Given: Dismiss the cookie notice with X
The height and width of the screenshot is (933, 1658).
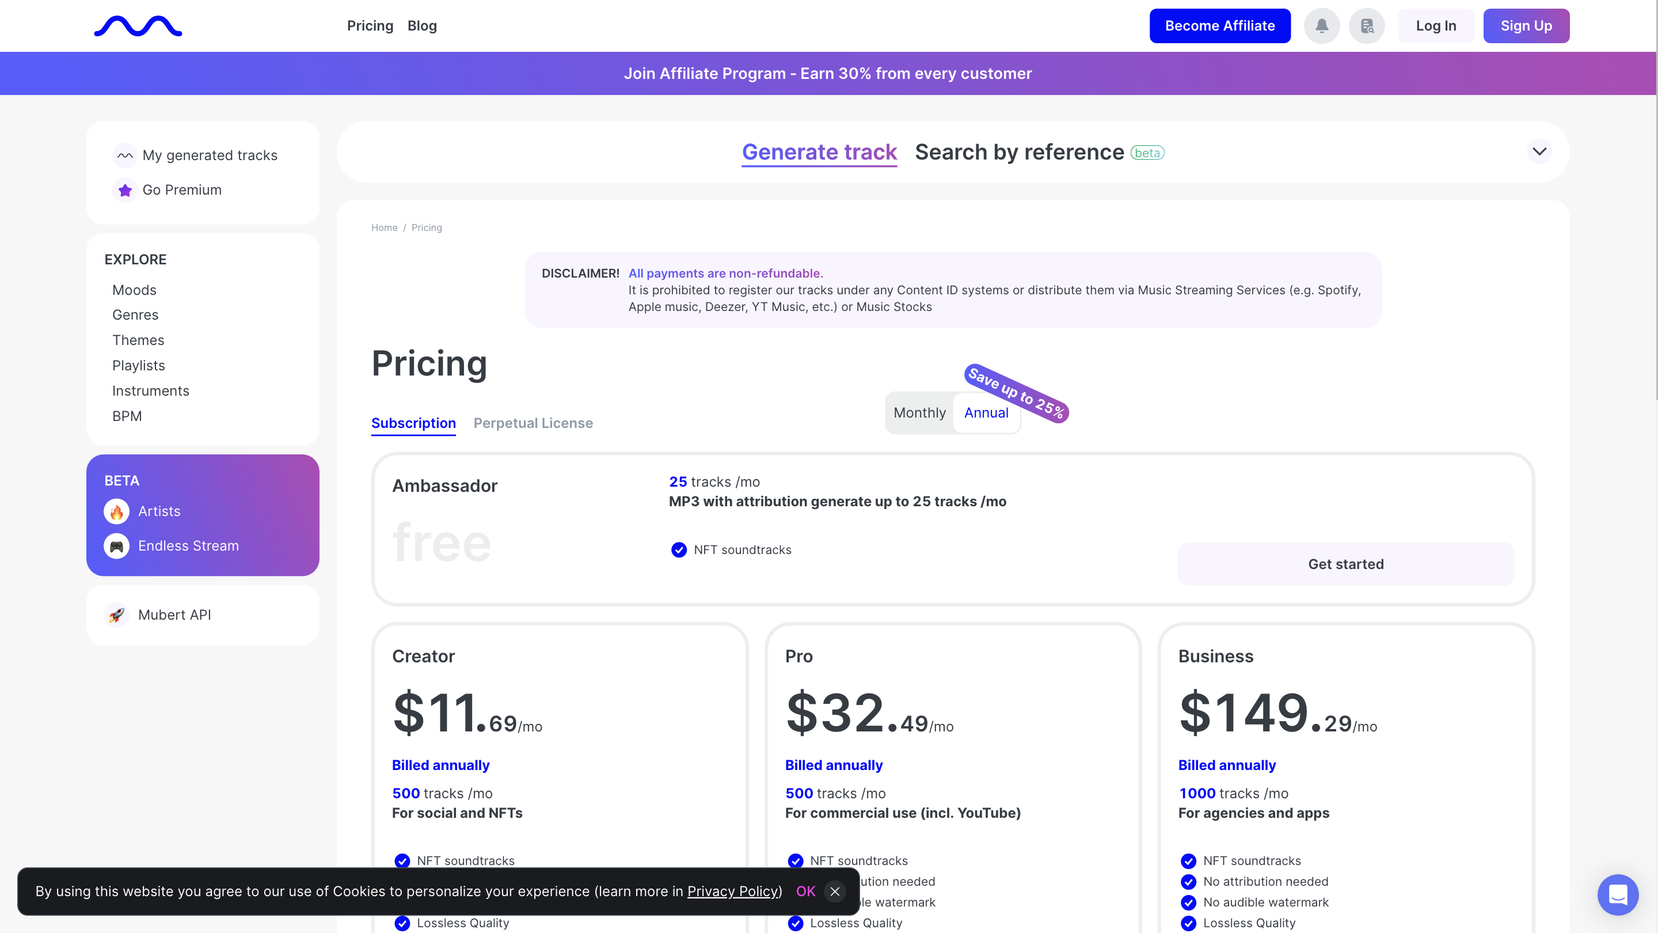Looking at the screenshot, I should click(835, 891).
